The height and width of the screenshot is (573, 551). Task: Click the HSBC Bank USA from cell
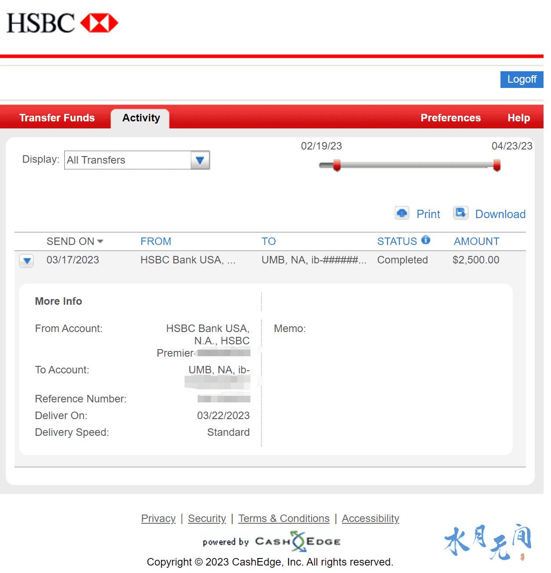click(x=188, y=260)
